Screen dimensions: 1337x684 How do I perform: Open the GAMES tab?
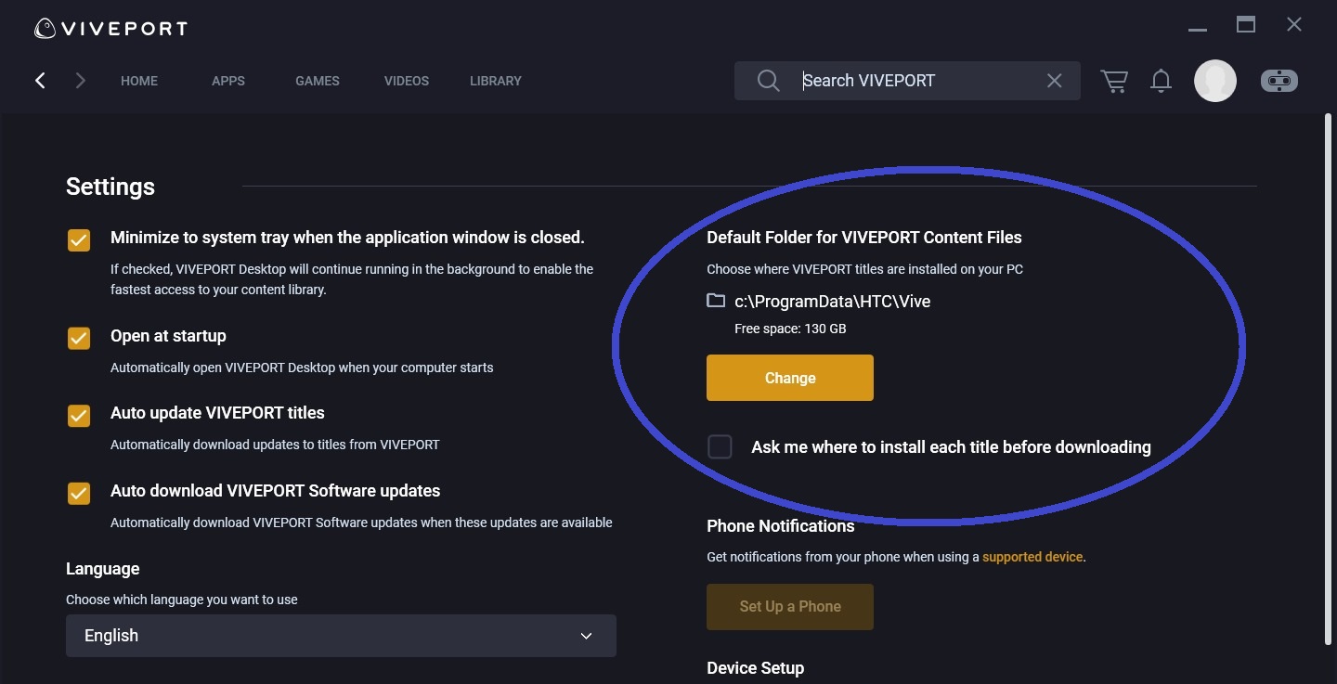pyautogui.click(x=318, y=81)
